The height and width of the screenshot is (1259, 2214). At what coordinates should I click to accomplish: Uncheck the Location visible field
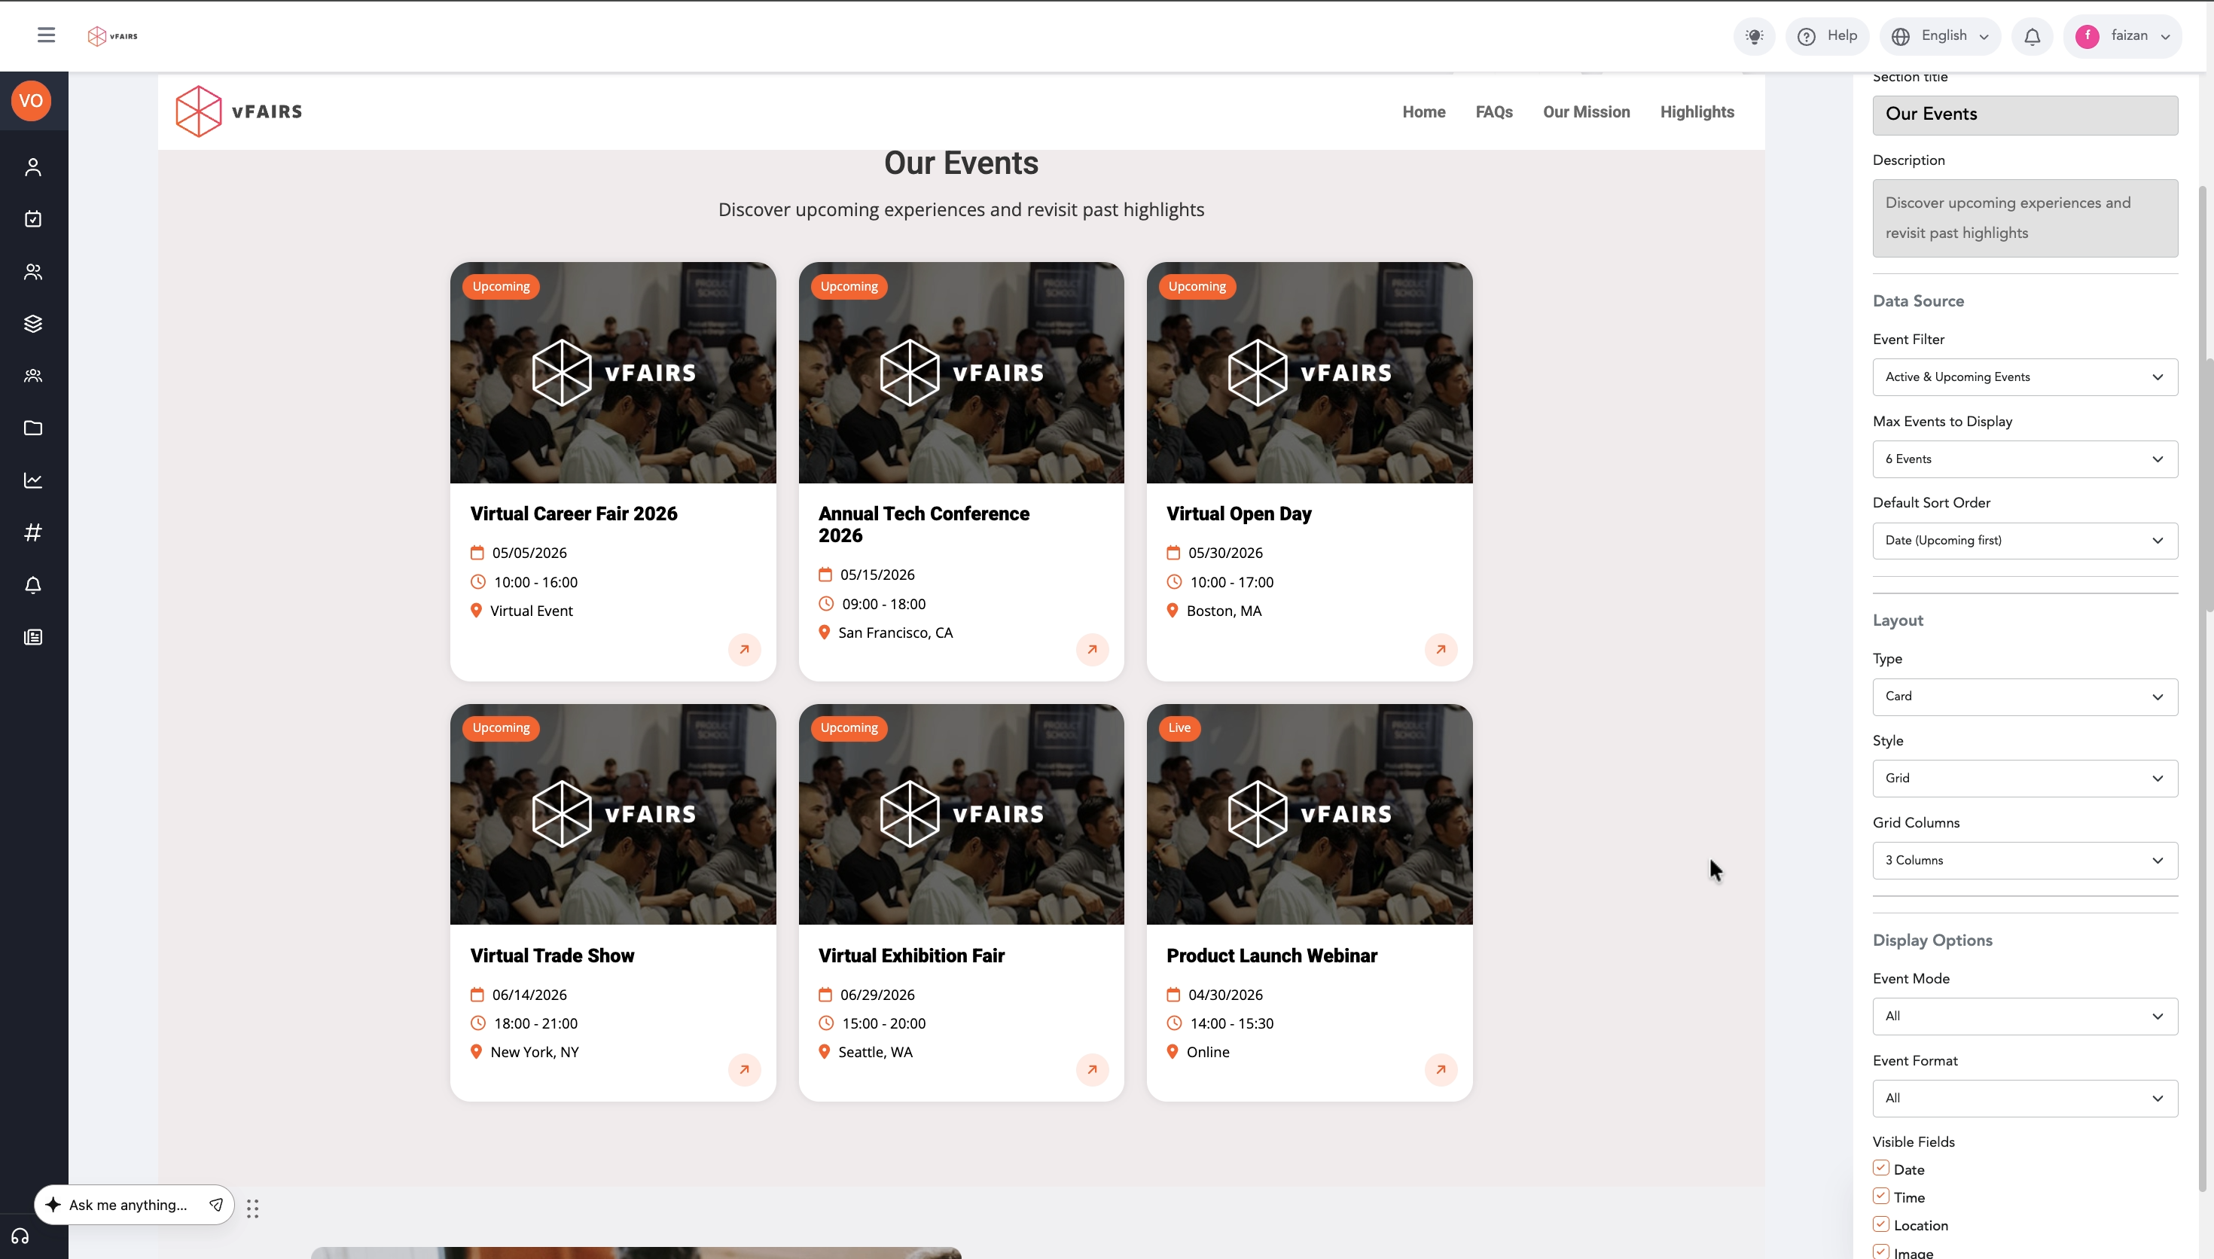click(x=1881, y=1224)
